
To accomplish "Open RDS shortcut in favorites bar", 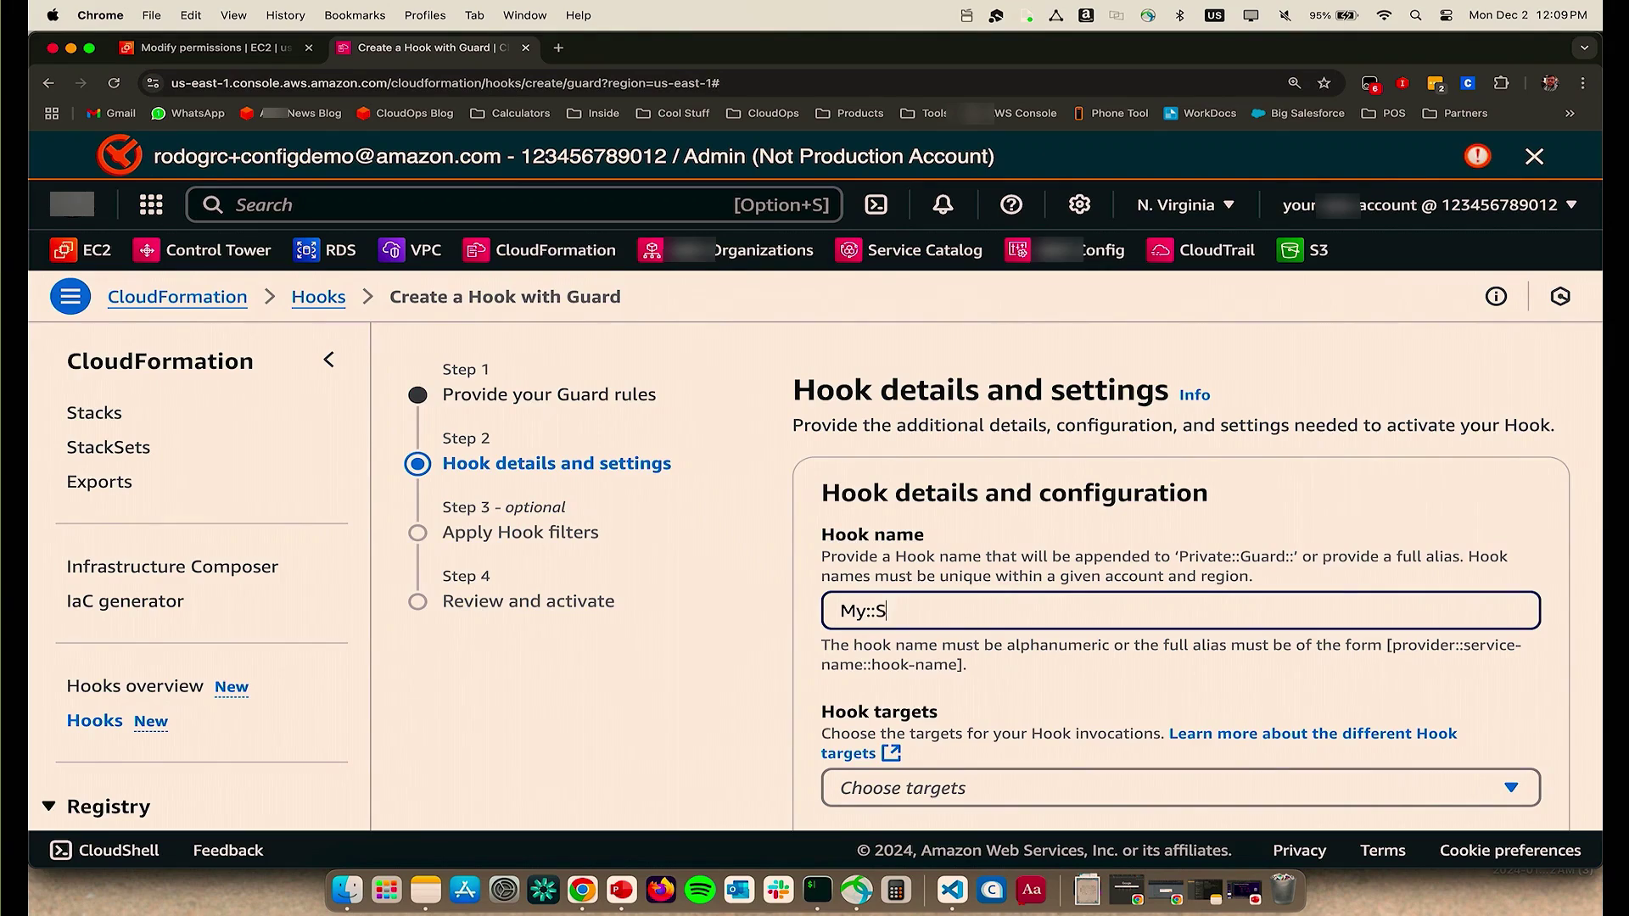I will click(x=324, y=250).
